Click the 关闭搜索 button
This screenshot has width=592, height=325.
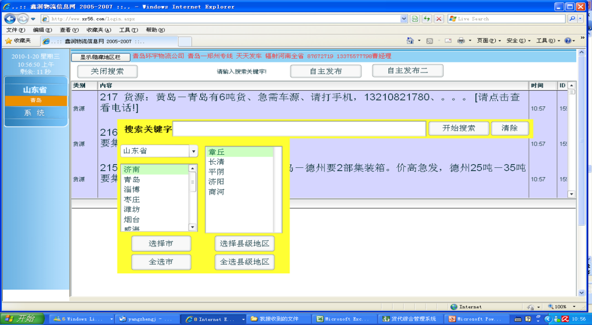(x=107, y=71)
